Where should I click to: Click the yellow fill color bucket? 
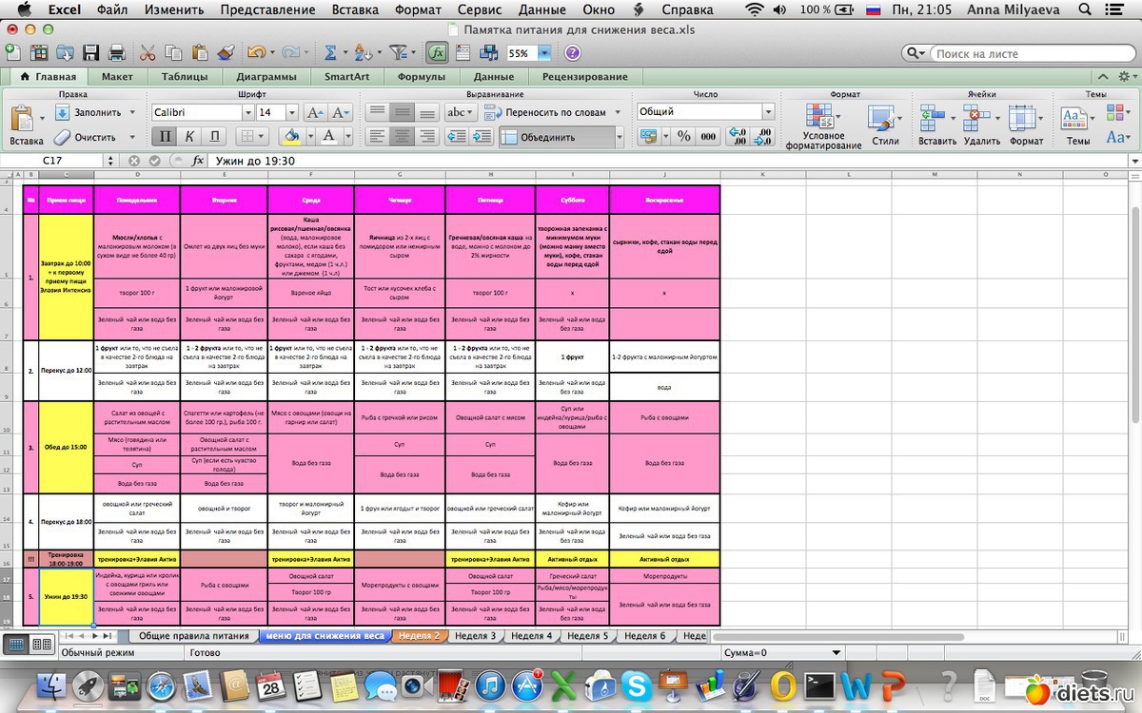point(292,137)
